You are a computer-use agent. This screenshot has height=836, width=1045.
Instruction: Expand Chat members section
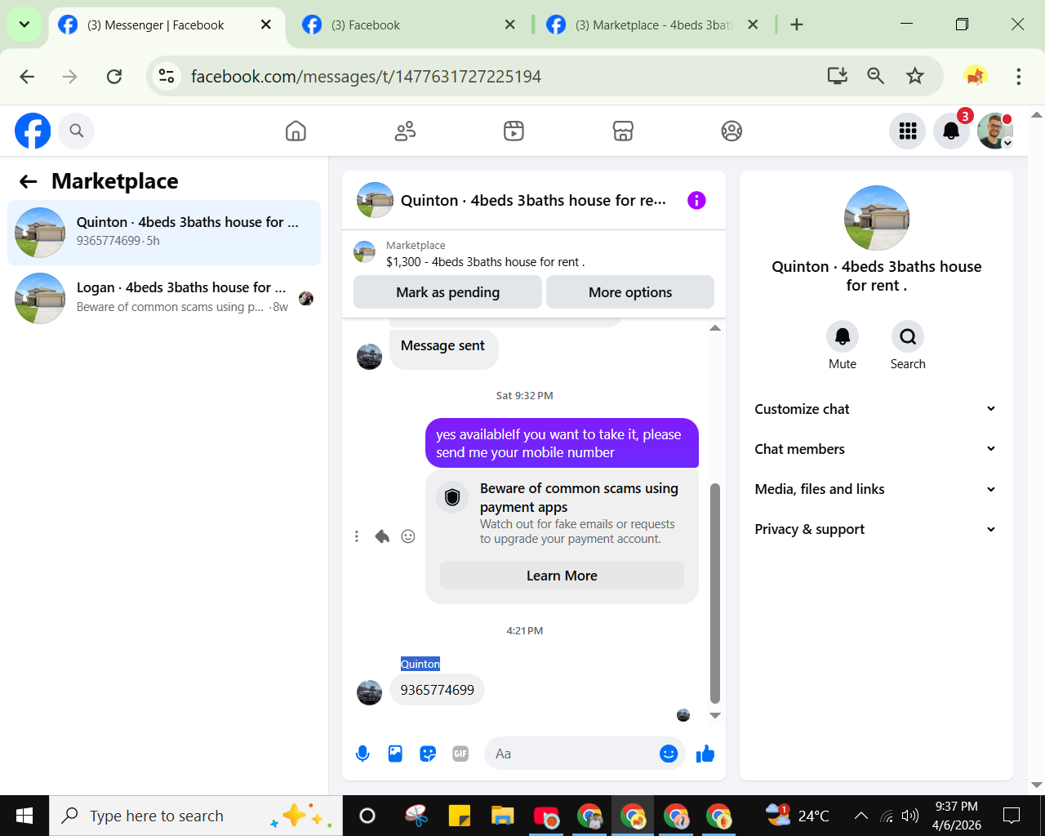(x=876, y=449)
